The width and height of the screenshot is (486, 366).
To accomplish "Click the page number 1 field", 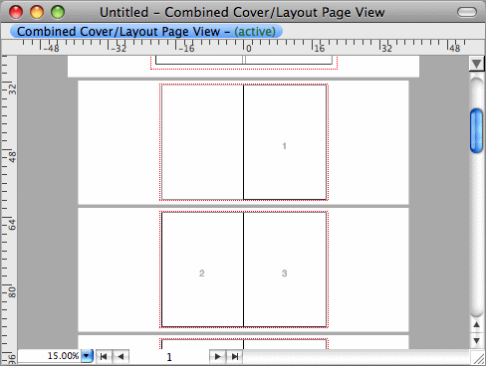I will point(169,357).
